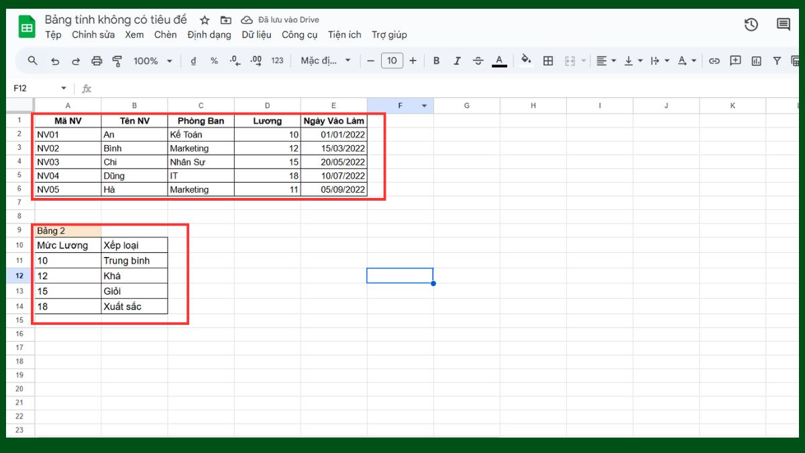Open the zoom level dropdown

[152, 60]
